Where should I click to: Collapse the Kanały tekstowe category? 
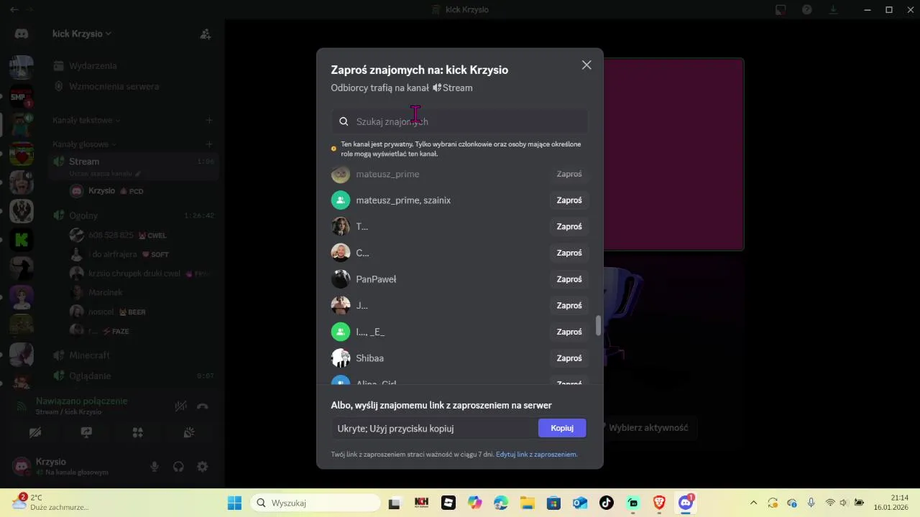tap(86, 121)
